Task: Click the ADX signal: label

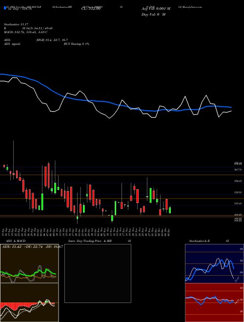Action: pos(12,44)
